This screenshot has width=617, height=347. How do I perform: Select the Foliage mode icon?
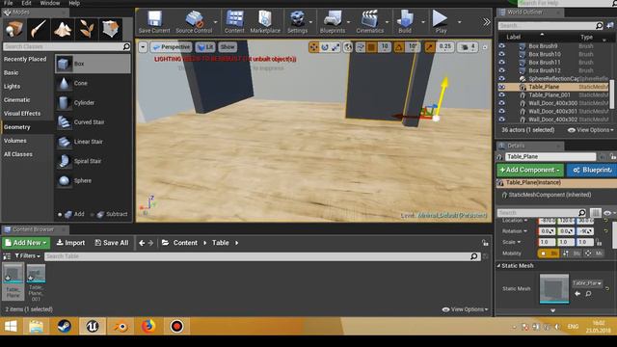[x=86, y=29]
